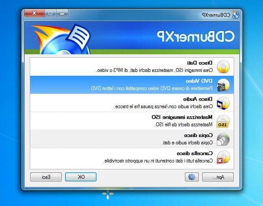Viewport: 263px width, 206px height.
Task: Click 'Crea immagini ISO' description text
Action: point(154,70)
